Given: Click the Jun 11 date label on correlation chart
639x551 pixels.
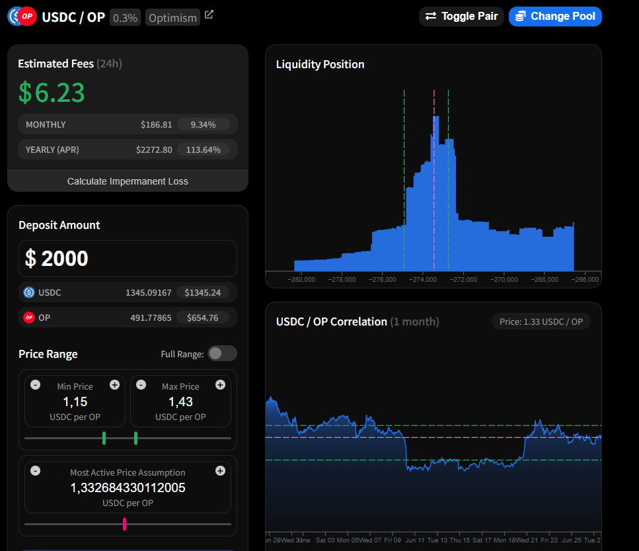Looking at the screenshot, I should (415, 540).
